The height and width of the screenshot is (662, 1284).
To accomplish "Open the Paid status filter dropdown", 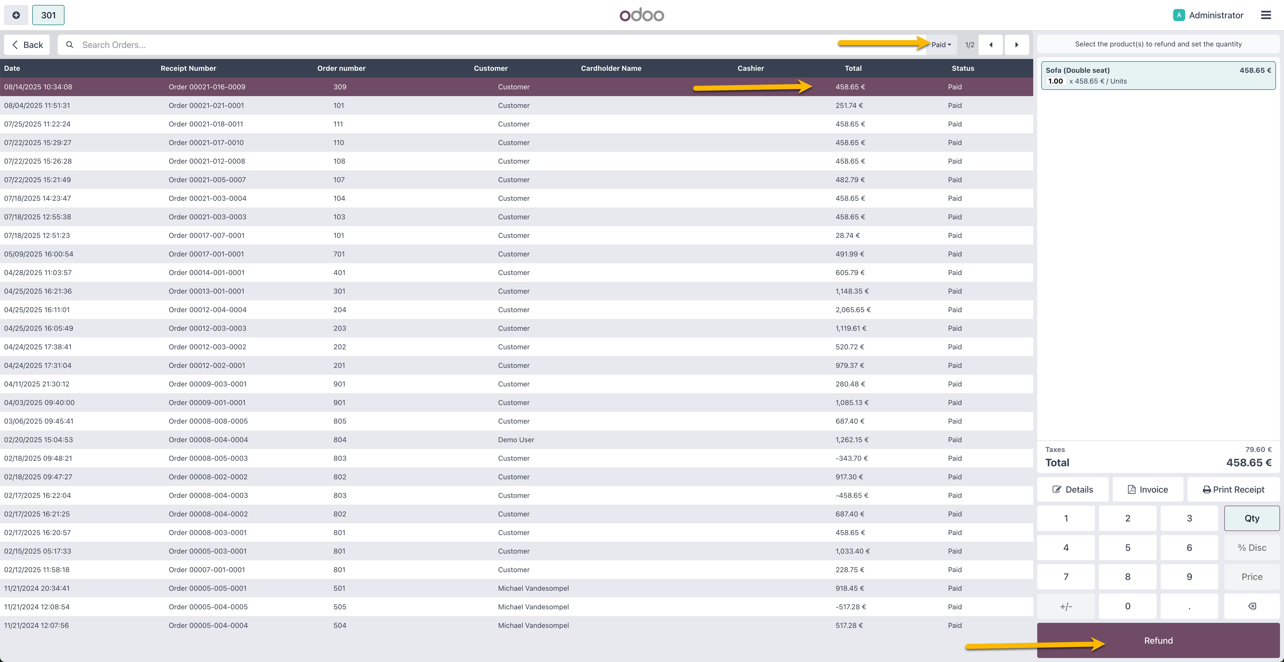I will (941, 45).
